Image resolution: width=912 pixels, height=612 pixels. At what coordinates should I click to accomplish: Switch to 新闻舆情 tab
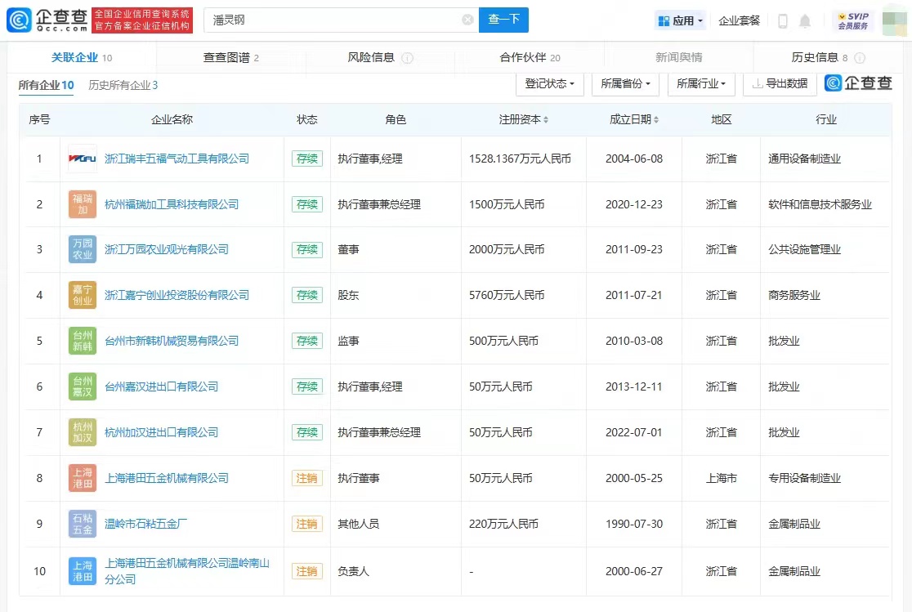coord(679,57)
